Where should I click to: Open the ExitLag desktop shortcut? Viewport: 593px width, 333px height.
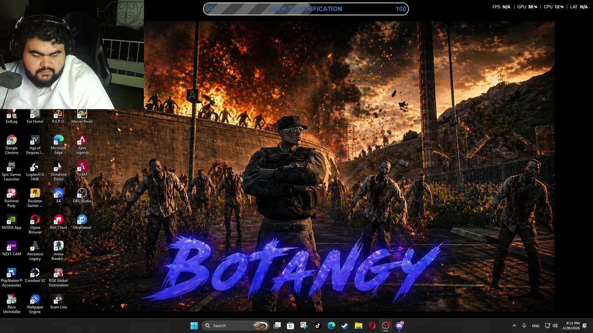pyautogui.click(x=12, y=117)
